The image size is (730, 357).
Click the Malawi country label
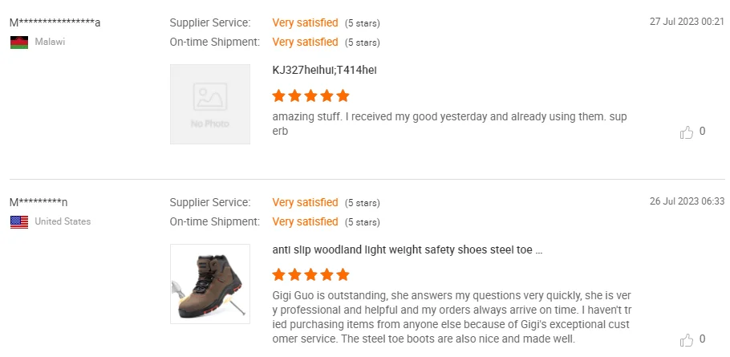pos(50,42)
